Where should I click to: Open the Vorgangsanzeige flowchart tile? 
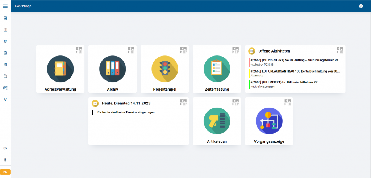point(269,121)
